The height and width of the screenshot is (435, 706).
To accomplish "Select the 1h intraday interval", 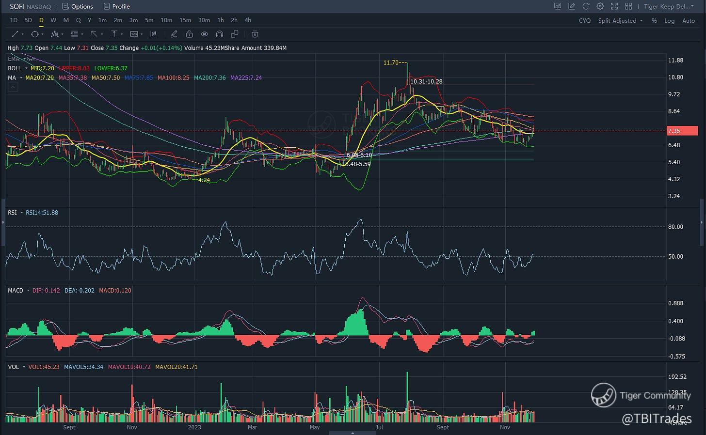I will 221,20.
